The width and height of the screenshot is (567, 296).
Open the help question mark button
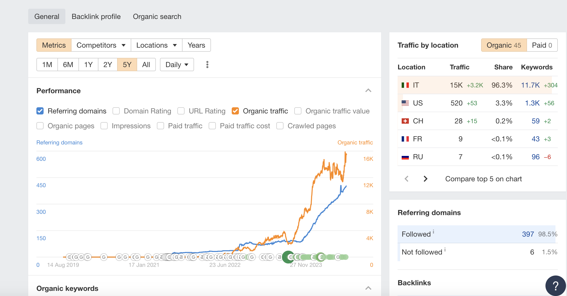pyautogui.click(x=555, y=286)
